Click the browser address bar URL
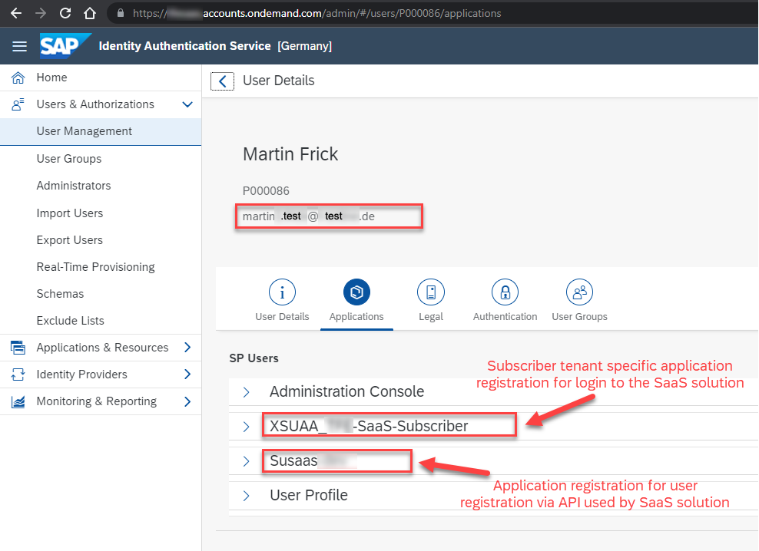This screenshot has width=759, height=551. pyautogui.click(x=317, y=13)
